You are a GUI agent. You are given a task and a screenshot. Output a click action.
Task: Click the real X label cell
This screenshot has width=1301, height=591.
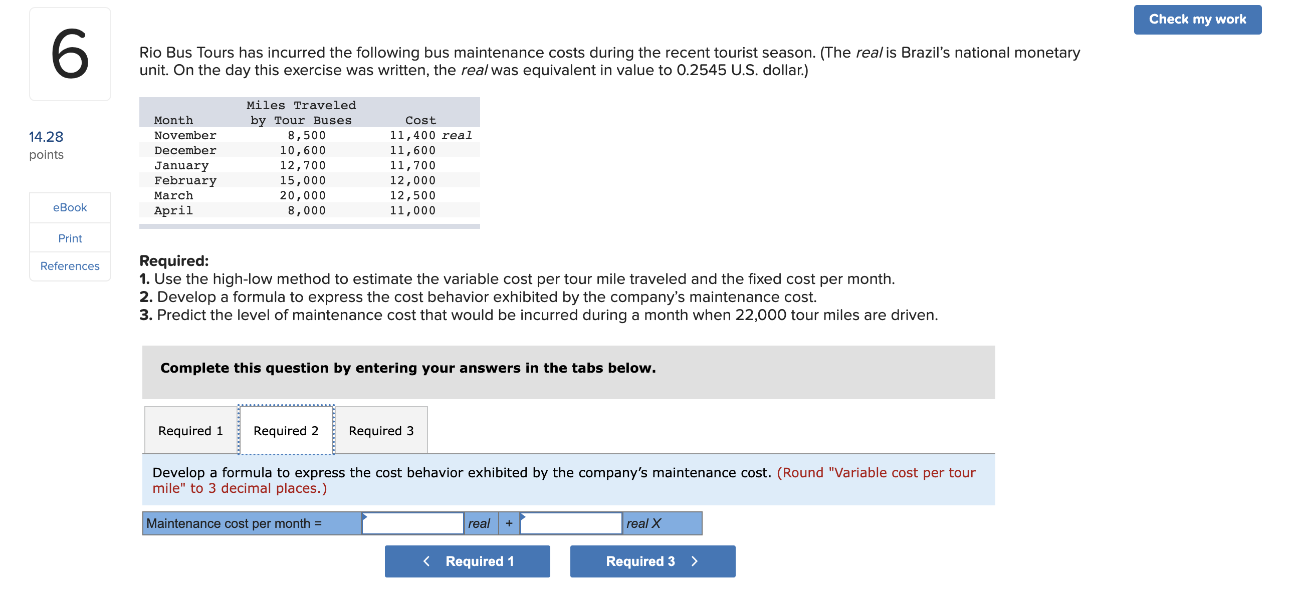pos(662,523)
